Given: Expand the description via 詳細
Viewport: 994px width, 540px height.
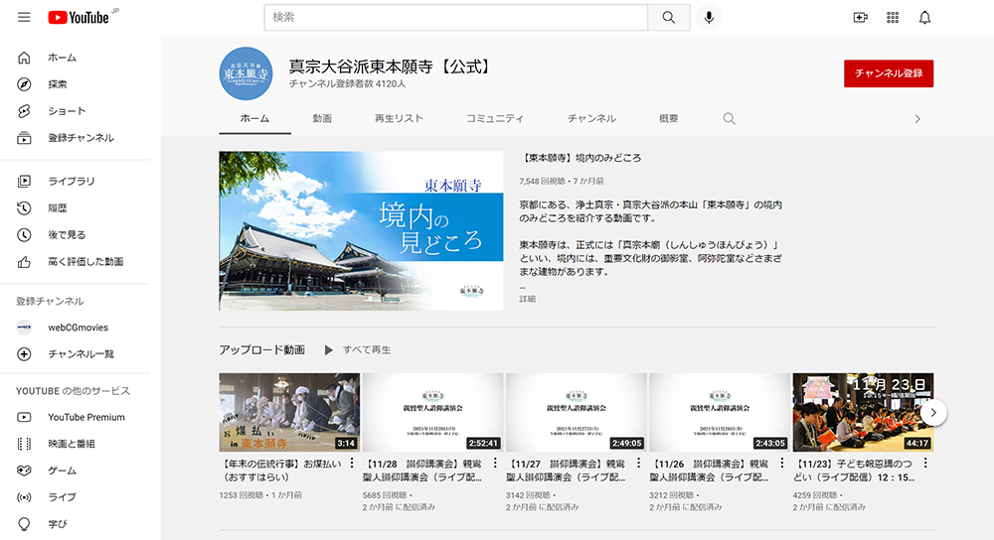Looking at the screenshot, I should point(528,299).
